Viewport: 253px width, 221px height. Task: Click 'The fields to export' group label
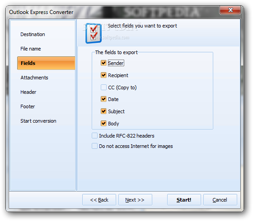tap(117, 52)
